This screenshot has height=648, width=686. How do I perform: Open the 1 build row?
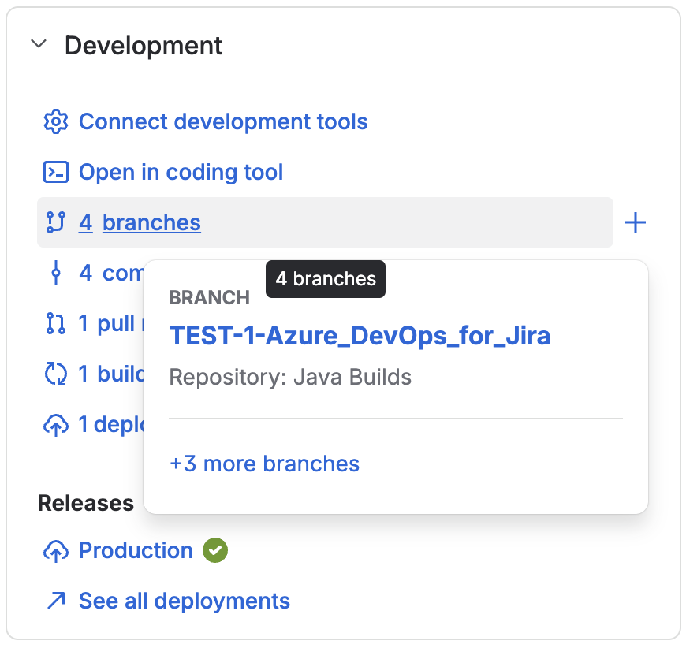point(111,374)
